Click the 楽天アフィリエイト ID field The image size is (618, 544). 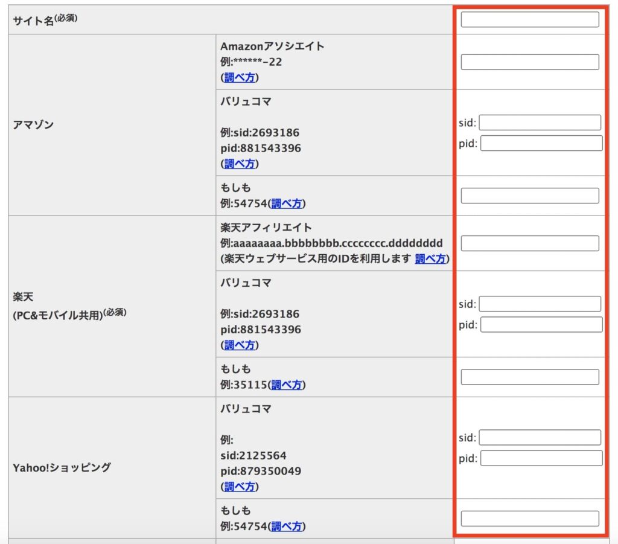tap(530, 243)
